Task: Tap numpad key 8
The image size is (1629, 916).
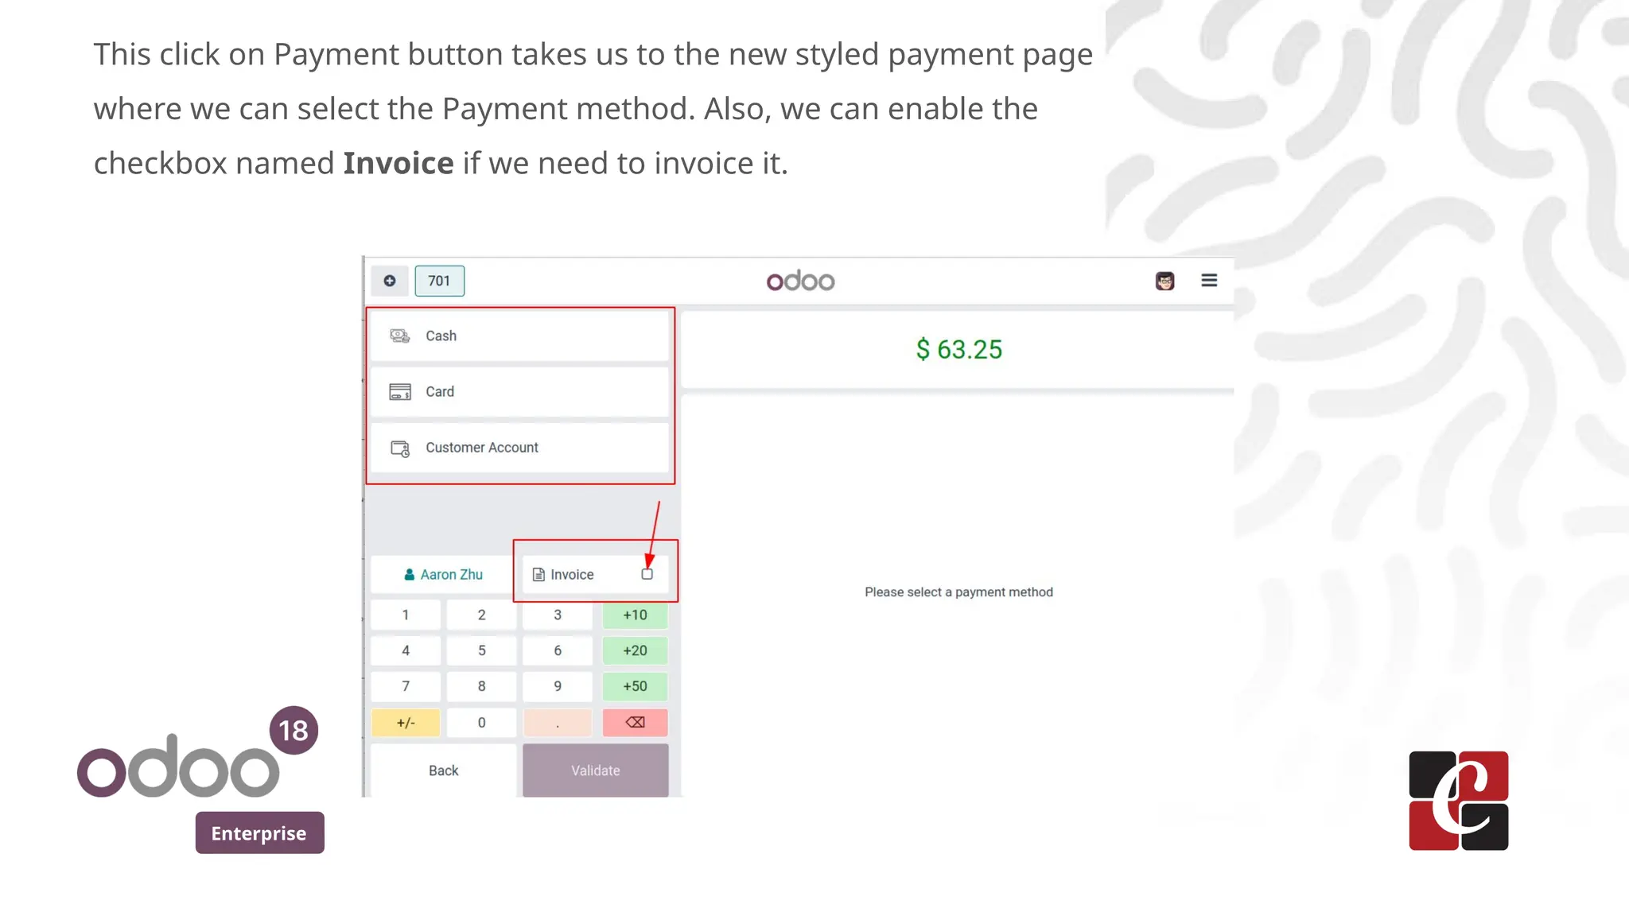Action: tap(481, 686)
